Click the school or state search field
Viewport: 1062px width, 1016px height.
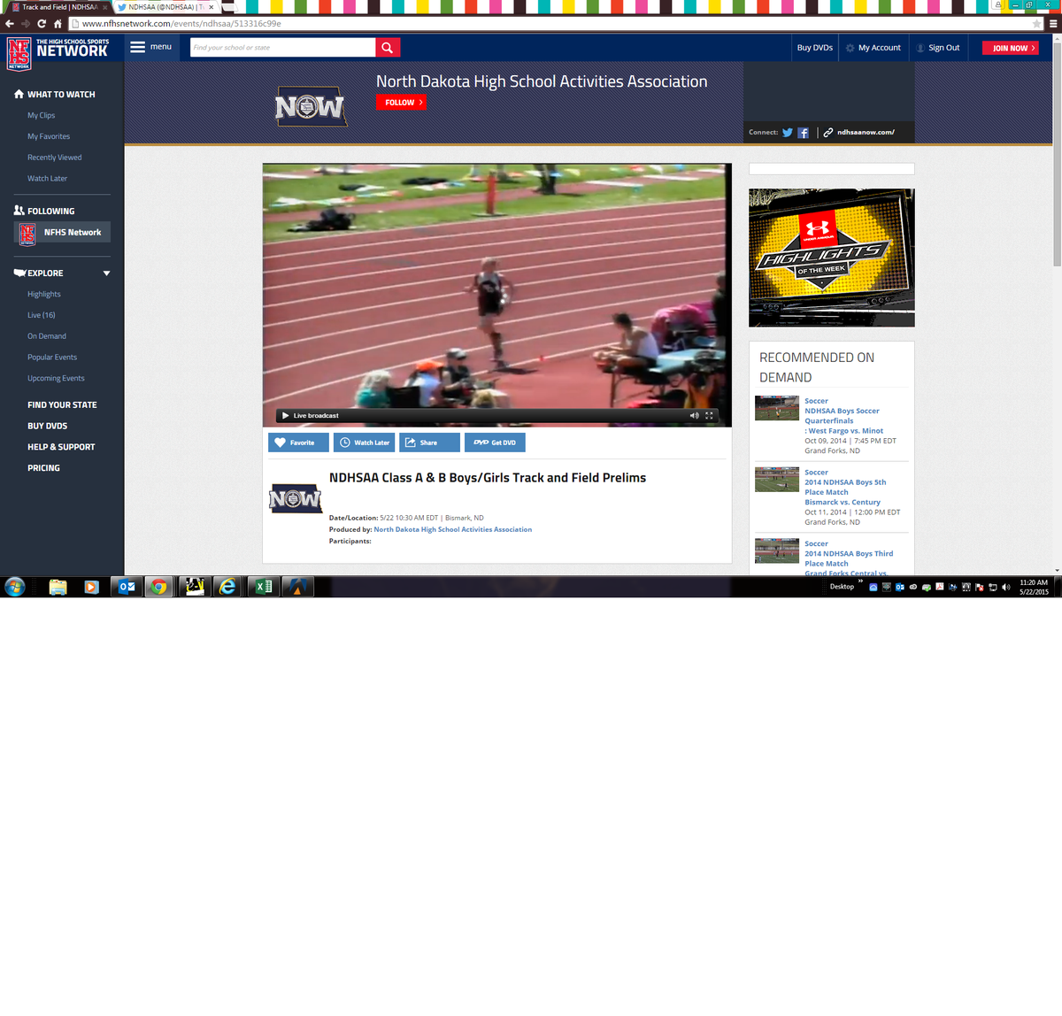tap(282, 48)
